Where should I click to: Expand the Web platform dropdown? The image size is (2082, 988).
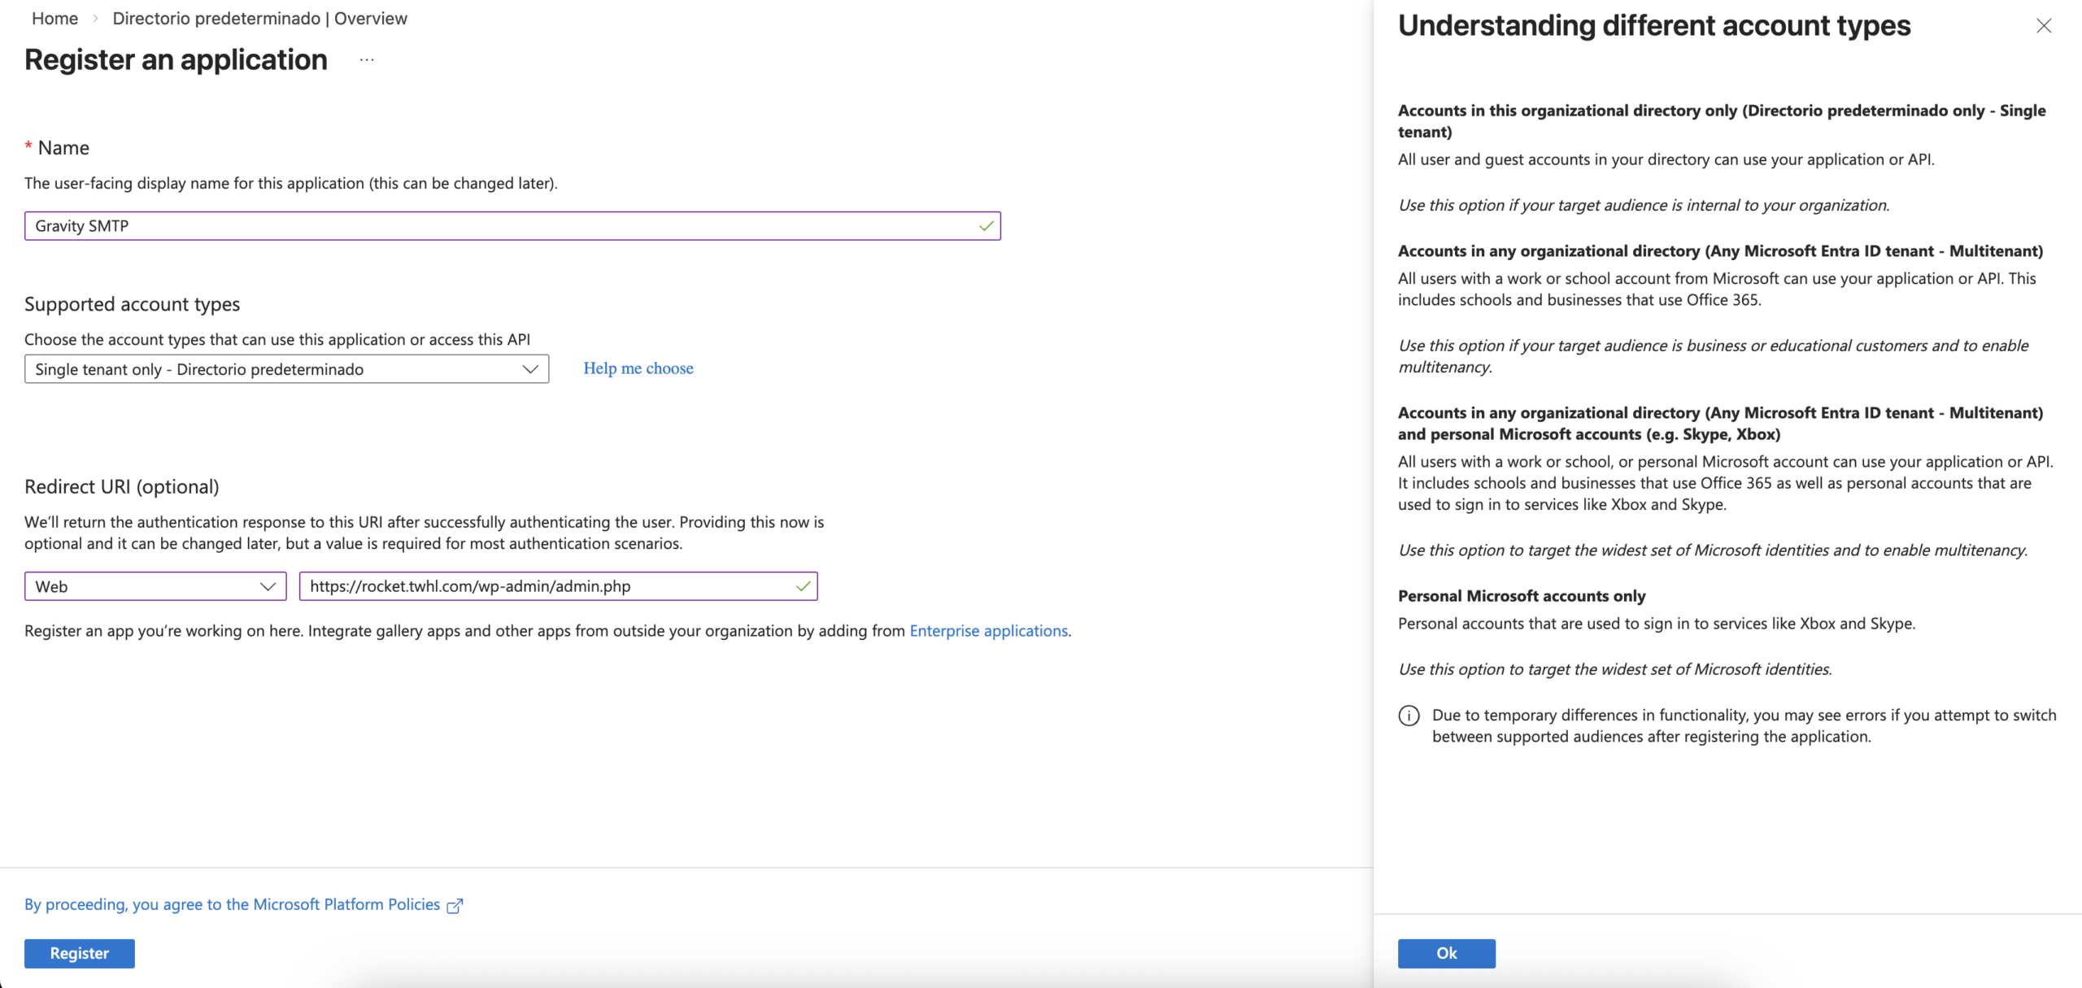click(155, 586)
